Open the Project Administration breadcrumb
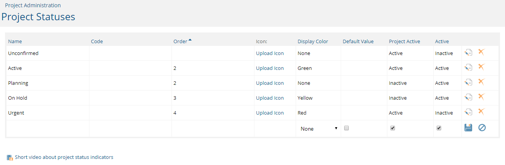 click(x=33, y=5)
